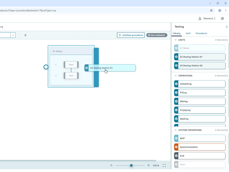Click the Testing panel title
229x172 pixels.
tap(179, 27)
